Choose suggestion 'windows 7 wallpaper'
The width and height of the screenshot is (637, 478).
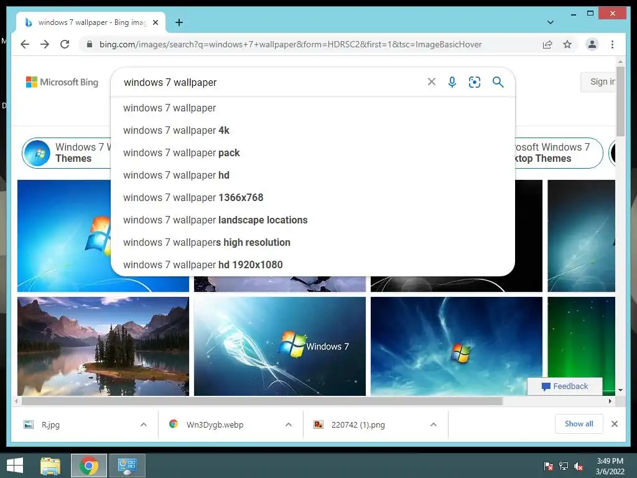313,108
